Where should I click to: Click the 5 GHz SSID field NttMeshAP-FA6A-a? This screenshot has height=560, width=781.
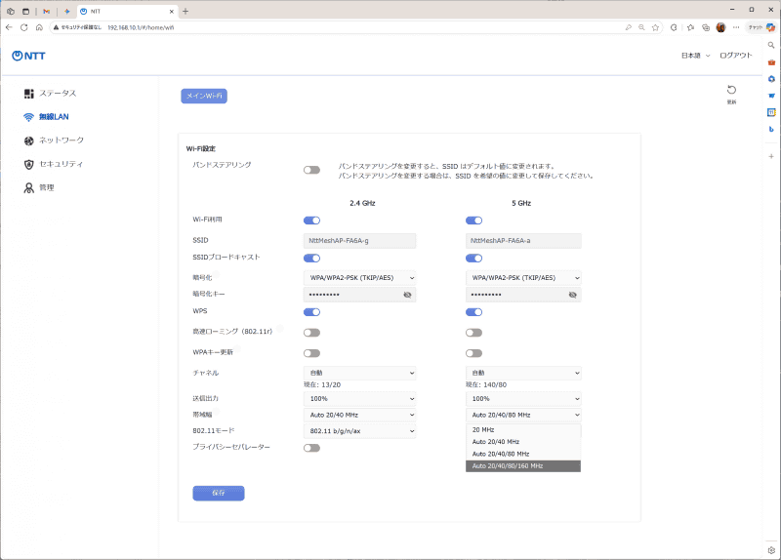coord(523,240)
